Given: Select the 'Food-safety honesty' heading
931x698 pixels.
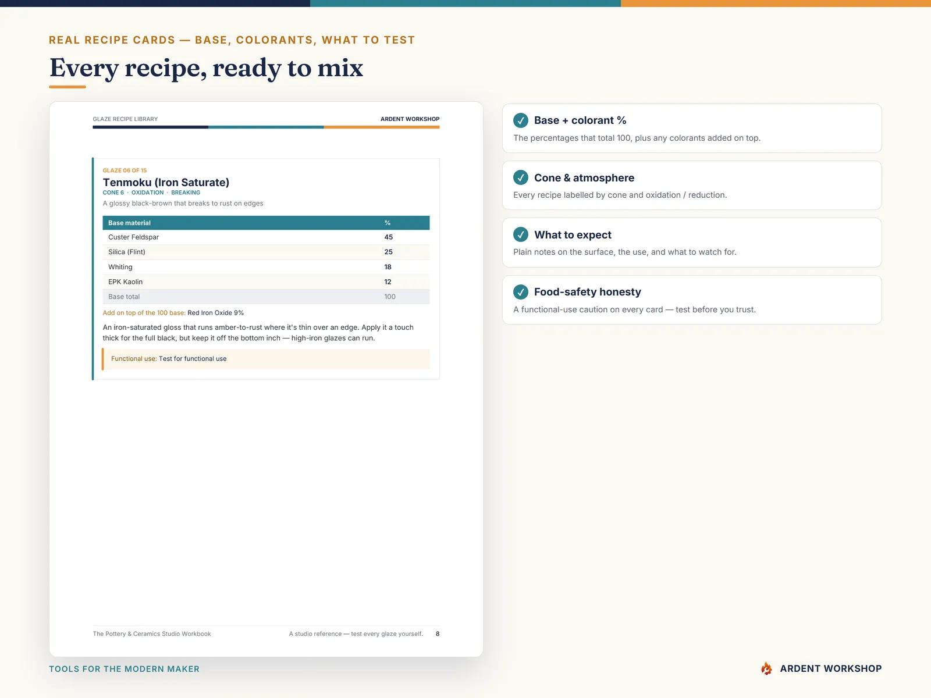Looking at the screenshot, I should (x=588, y=292).
